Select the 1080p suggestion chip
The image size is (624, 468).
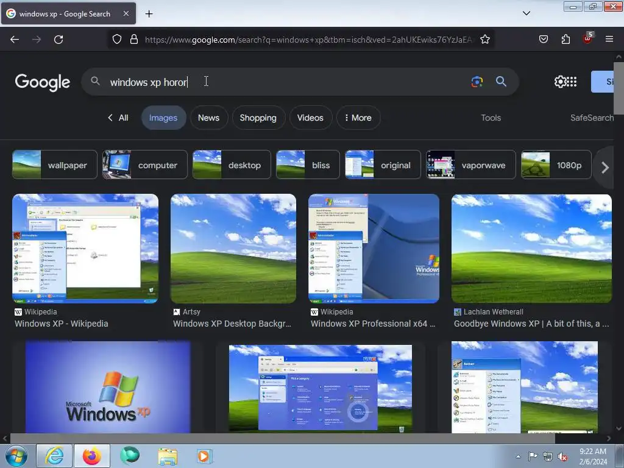(x=556, y=165)
